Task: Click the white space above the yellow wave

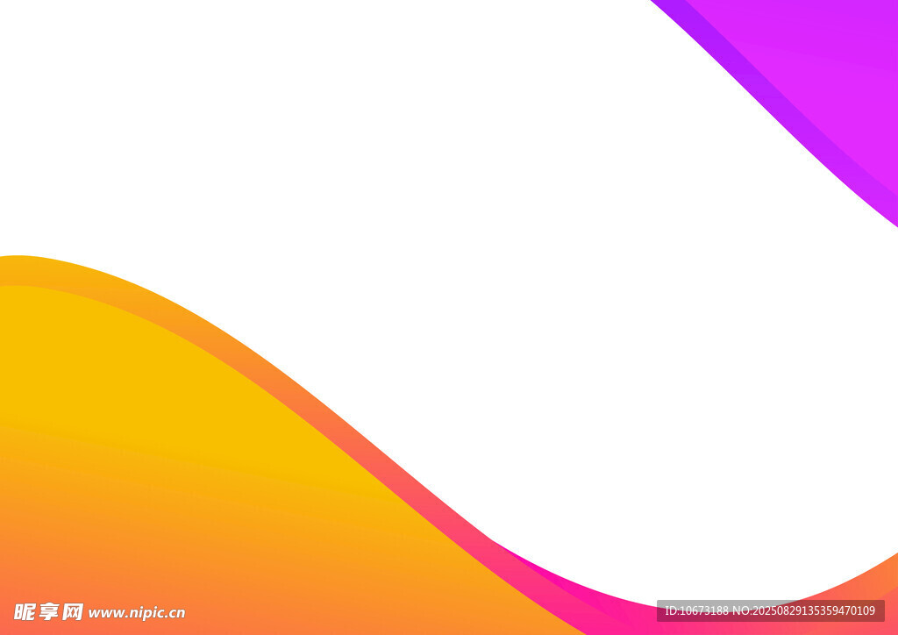Action: click(175, 175)
